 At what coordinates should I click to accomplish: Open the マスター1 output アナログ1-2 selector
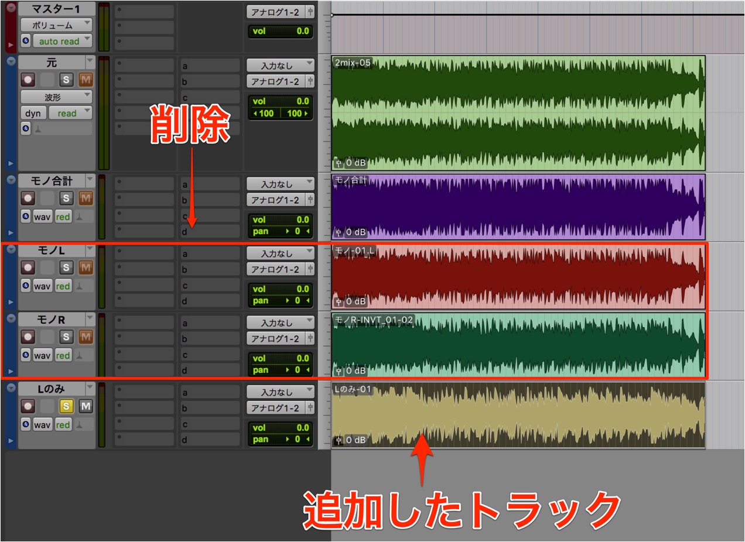point(275,12)
